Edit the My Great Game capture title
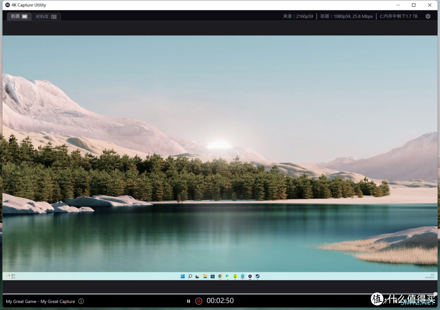The width and height of the screenshot is (440, 310). coord(40,301)
